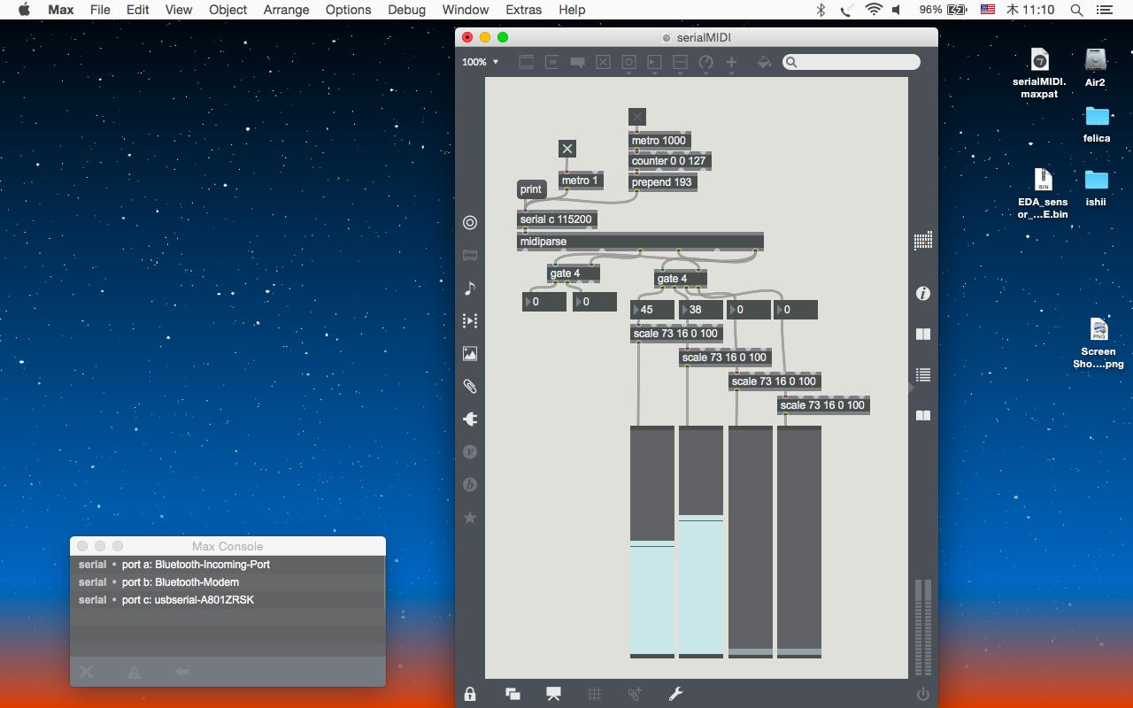Switch to presentation mode icon
Viewport: 1133px width, 708px height.
pos(554,694)
